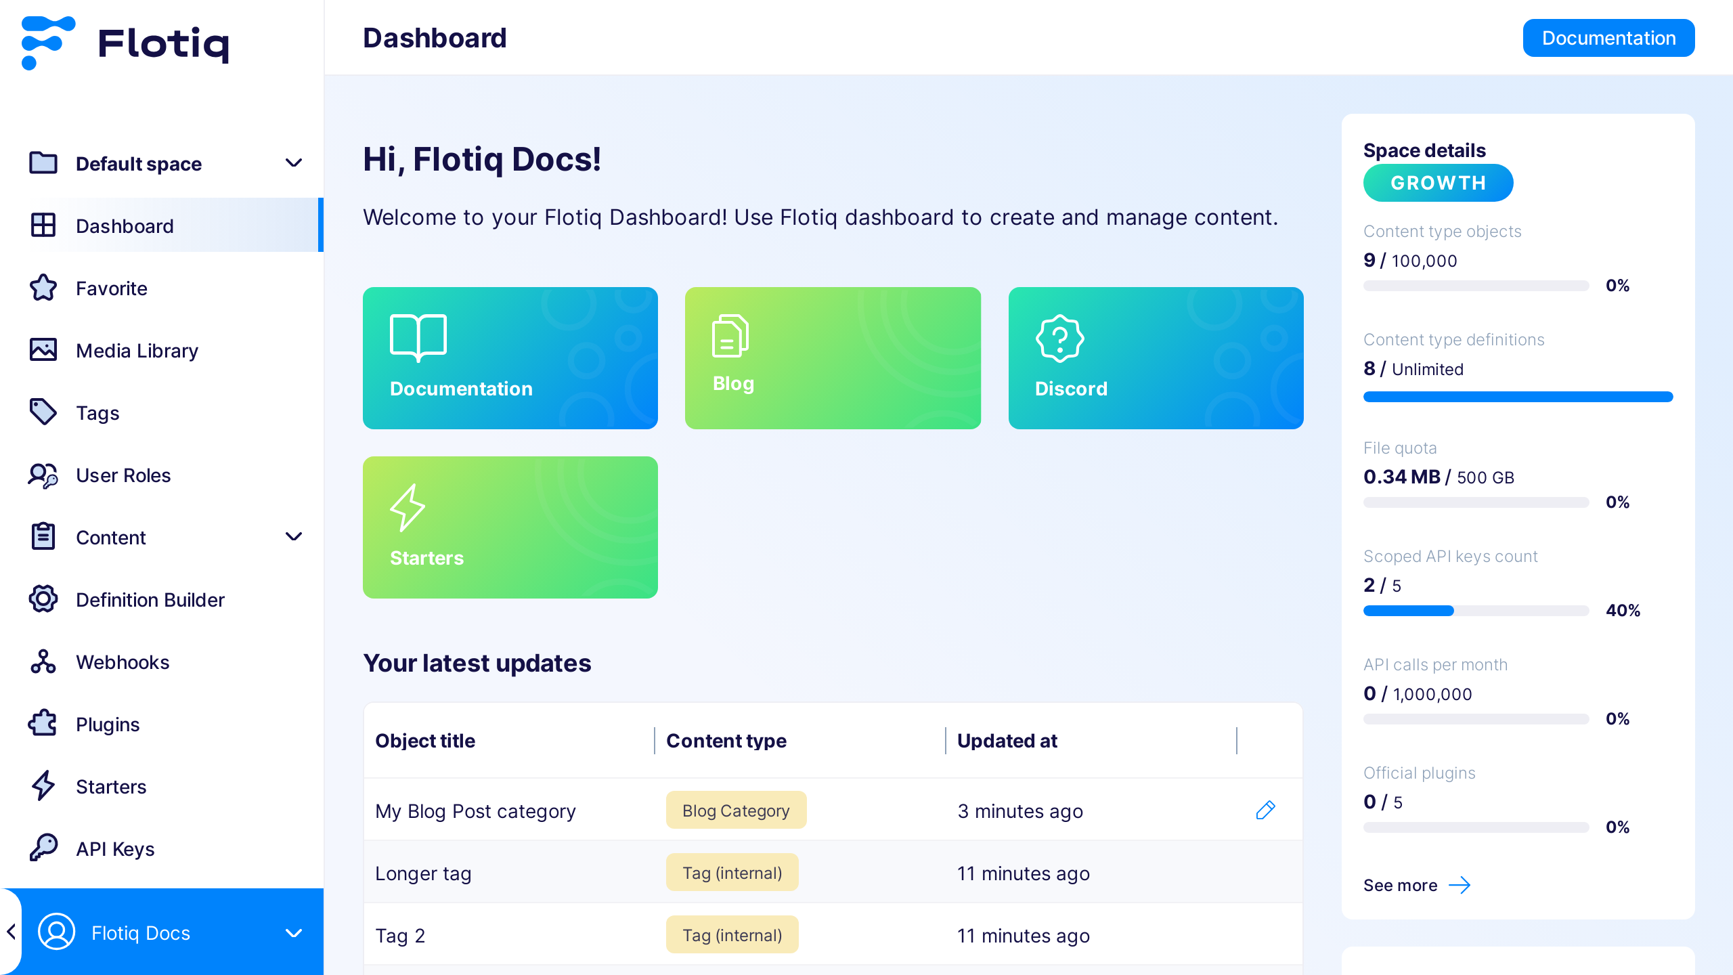Click the arrow icon next to See more
This screenshot has width=1733, height=975.
[x=1460, y=885]
